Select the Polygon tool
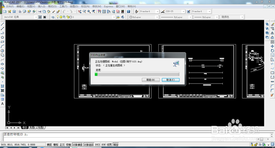 point(2,37)
